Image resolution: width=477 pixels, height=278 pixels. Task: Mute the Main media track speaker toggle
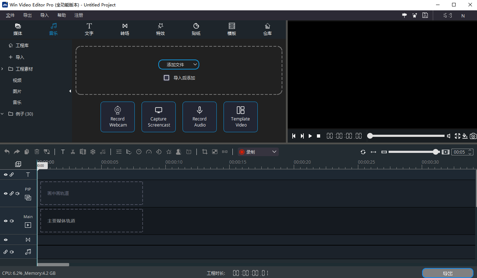11,221
